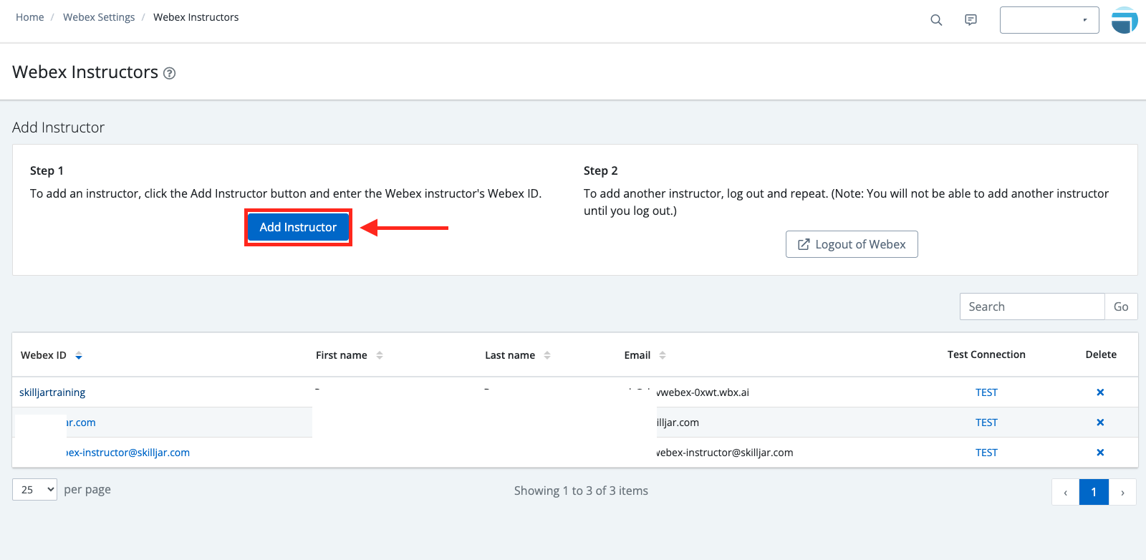This screenshot has width=1146, height=560.
Task: Click the round profile logo in header
Action: coord(1125,20)
